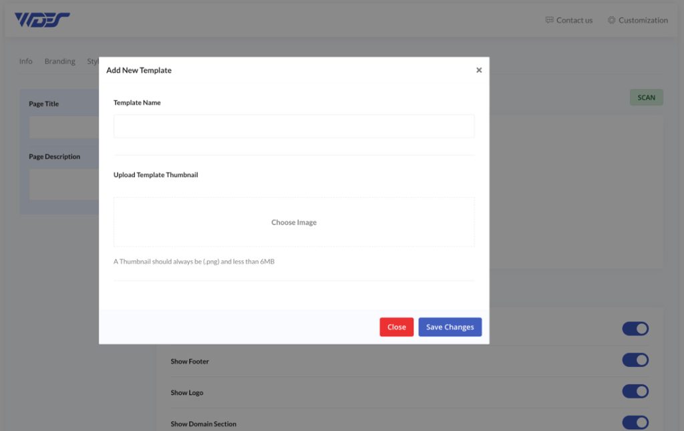Viewport: 684px width, 431px height.
Task: Close the Add New Template dialog via X
Action: pyautogui.click(x=479, y=69)
